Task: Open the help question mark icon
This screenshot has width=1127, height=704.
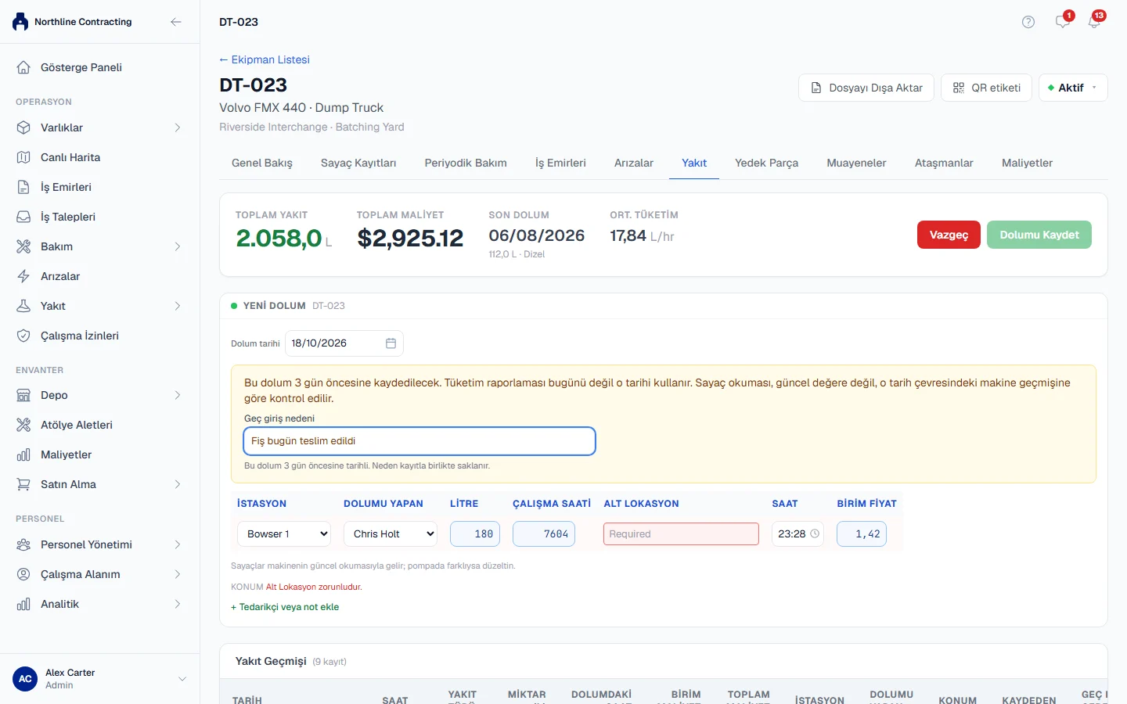Action: click(x=1028, y=22)
